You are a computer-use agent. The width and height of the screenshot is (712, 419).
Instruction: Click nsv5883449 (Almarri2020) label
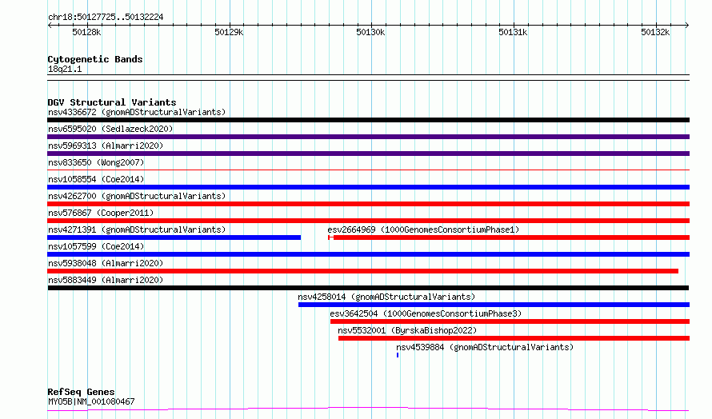[106, 280]
